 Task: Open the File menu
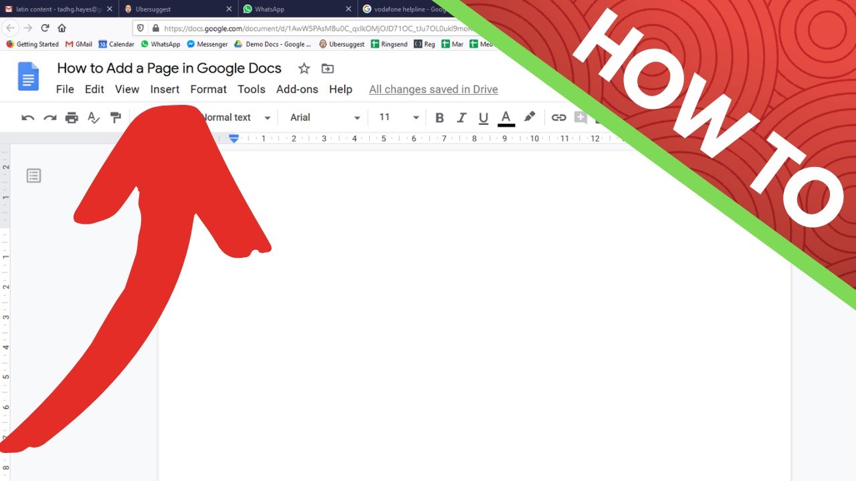pos(65,89)
